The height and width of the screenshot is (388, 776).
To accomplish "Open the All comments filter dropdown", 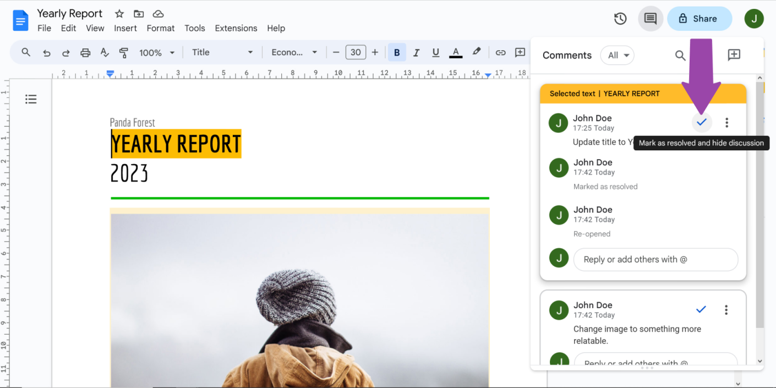I will [617, 55].
